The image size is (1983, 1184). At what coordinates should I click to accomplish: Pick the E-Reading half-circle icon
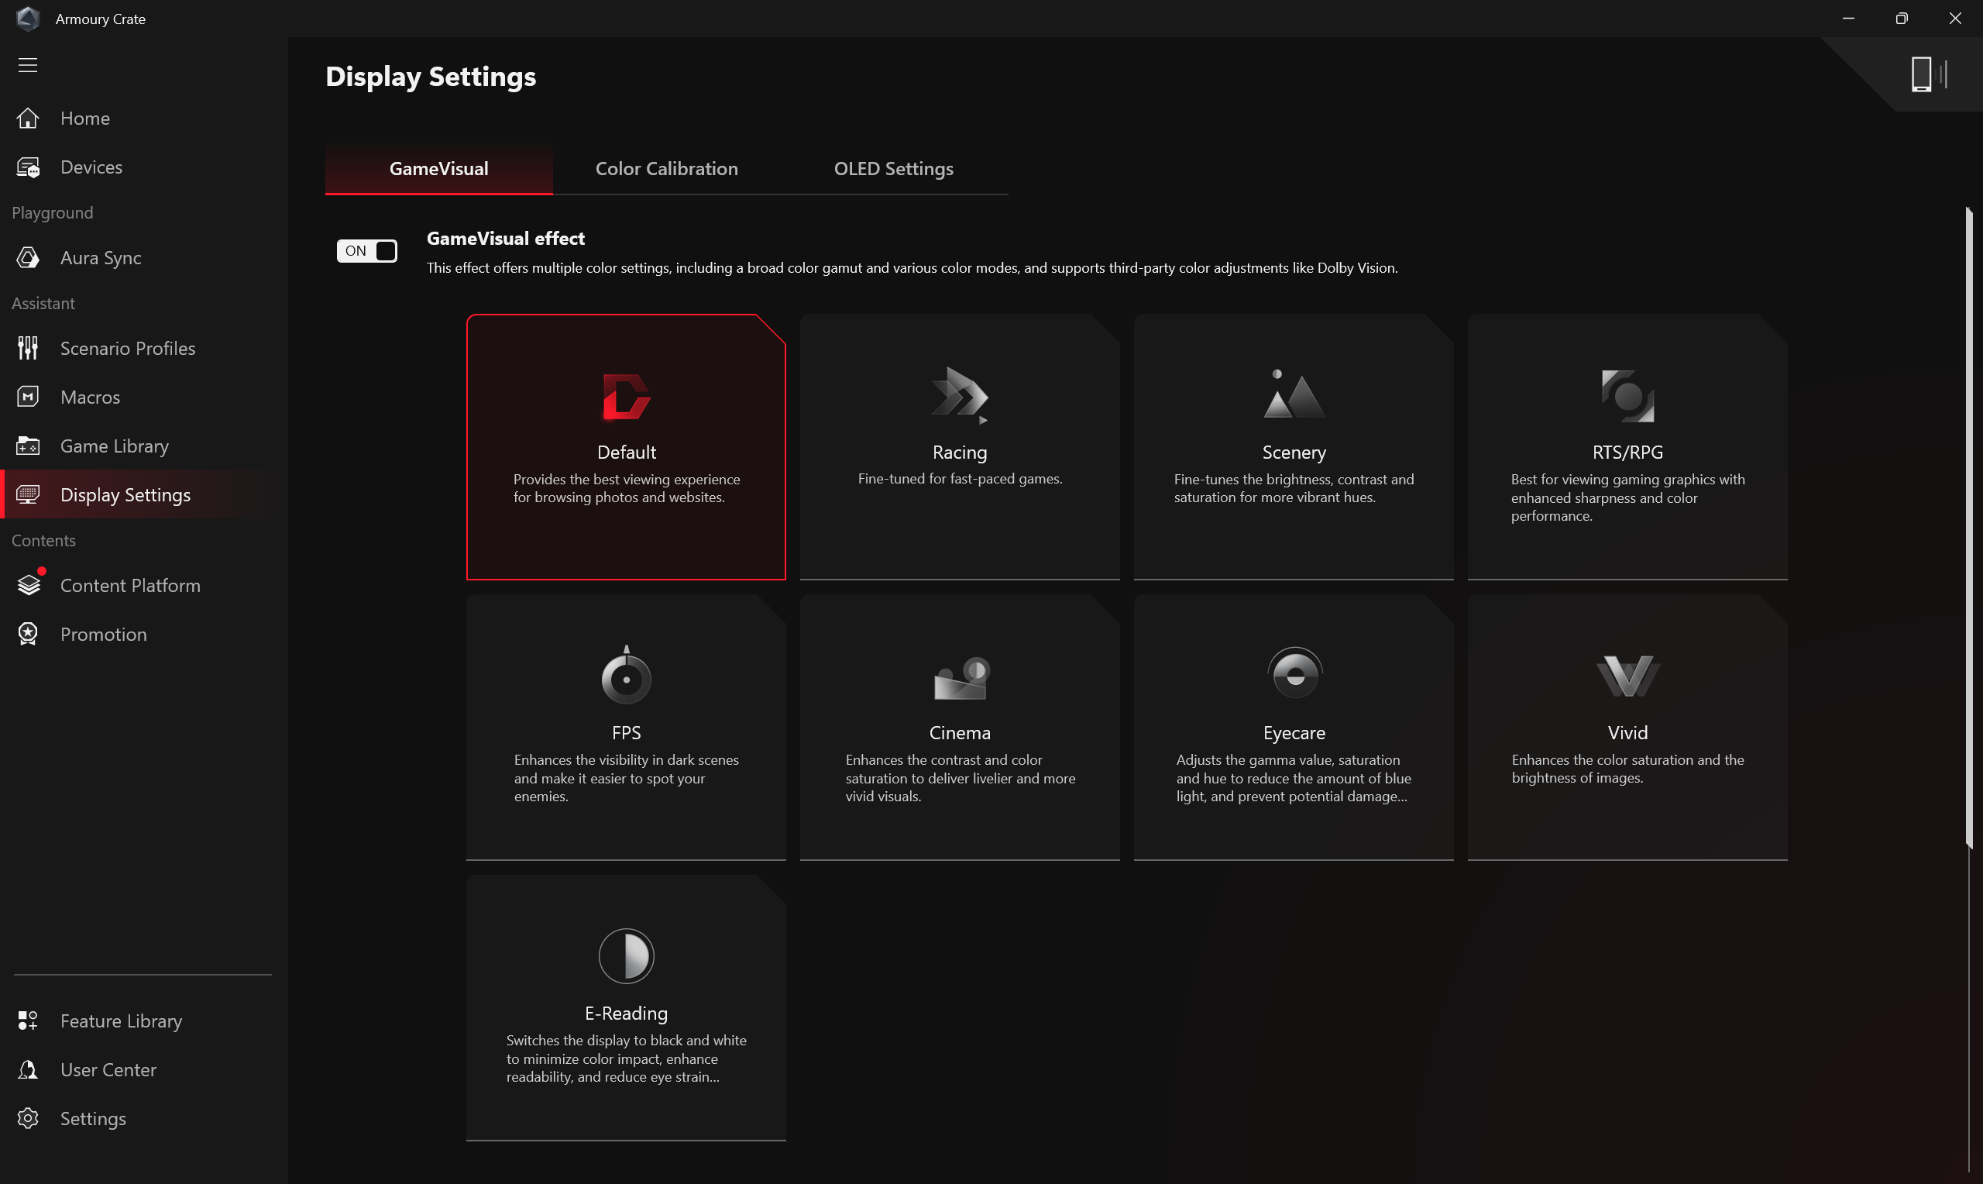626,956
